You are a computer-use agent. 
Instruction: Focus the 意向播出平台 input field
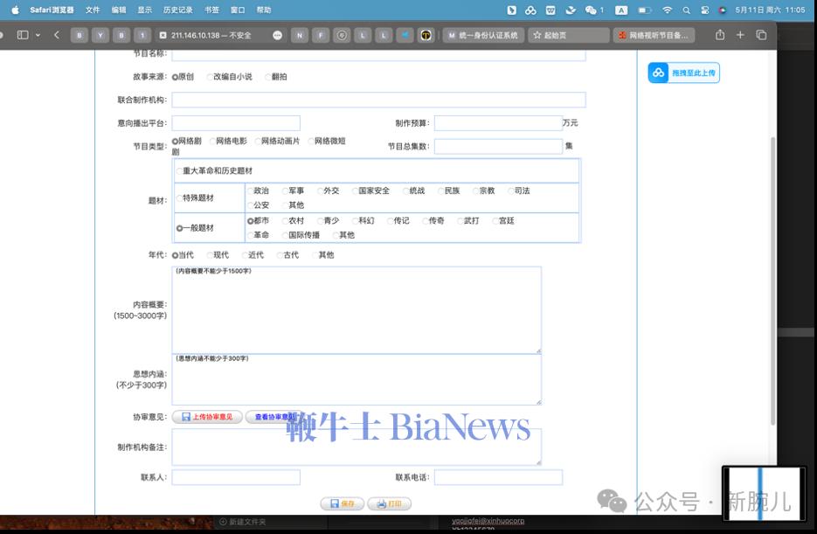click(236, 123)
